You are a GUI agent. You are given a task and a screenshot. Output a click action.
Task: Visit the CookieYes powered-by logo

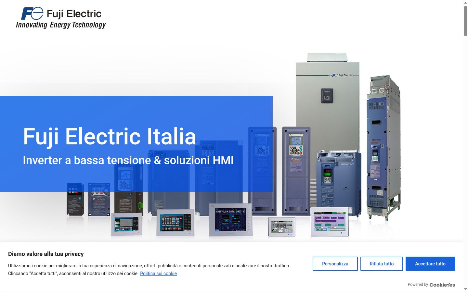(x=442, y=285)
